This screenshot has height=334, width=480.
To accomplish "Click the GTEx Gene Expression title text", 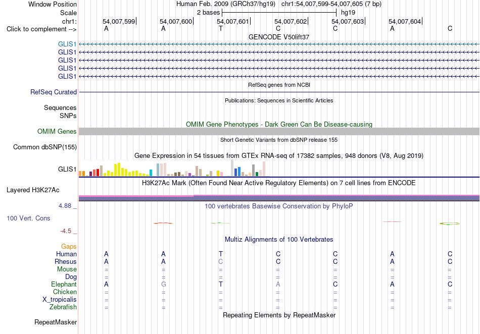I will 279,156.
